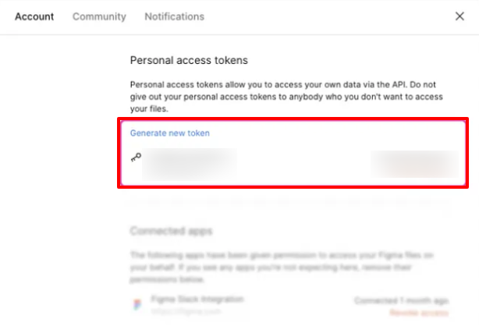The height and width of the screenshot is (333, 479).
Task: Go to the Notifications tab
Action: [x=174, y=16]
